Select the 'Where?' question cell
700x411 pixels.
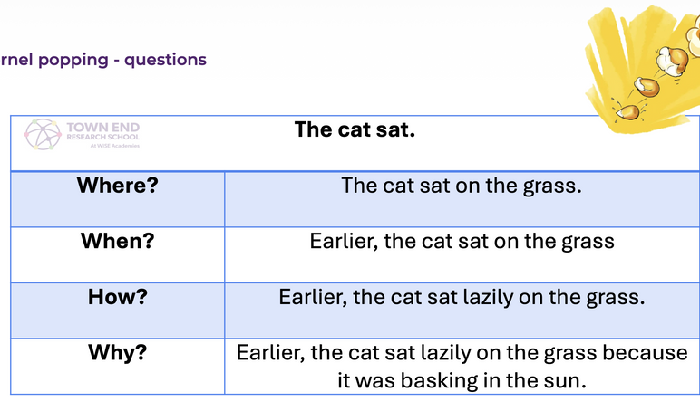(x=117, y=199)
